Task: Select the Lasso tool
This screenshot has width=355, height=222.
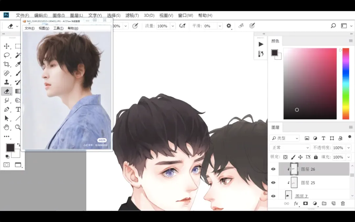Action: (7, 55)
